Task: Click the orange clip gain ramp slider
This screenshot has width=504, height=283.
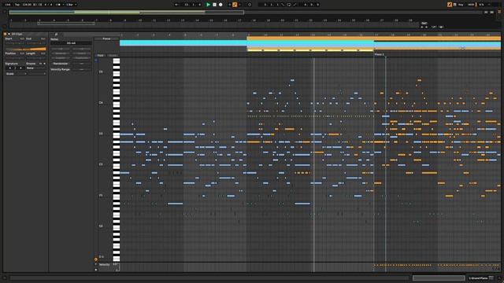Action: (x=26, y=49)
